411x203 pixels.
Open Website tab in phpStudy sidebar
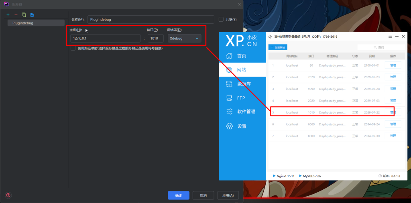pos(242,70)
